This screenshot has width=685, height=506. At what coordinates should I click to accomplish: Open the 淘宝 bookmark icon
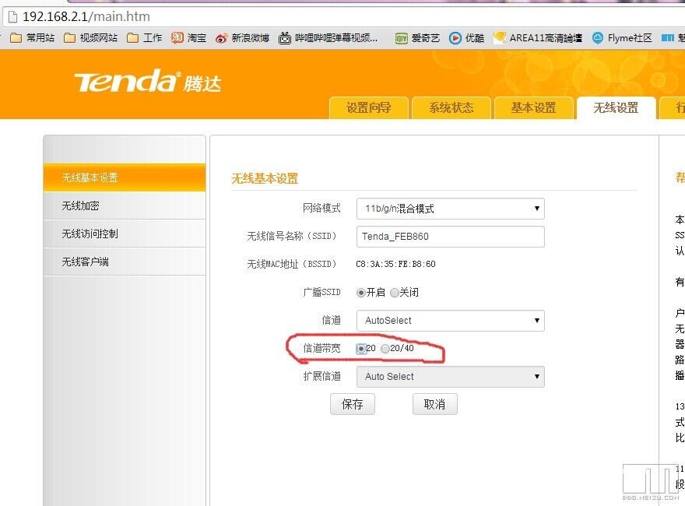click(177, 37)
